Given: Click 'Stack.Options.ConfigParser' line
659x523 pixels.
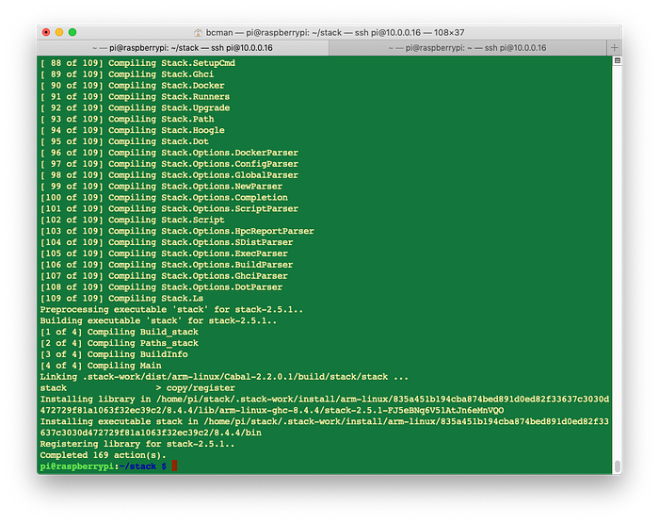Looking at the screenshot, I should 169,164.
